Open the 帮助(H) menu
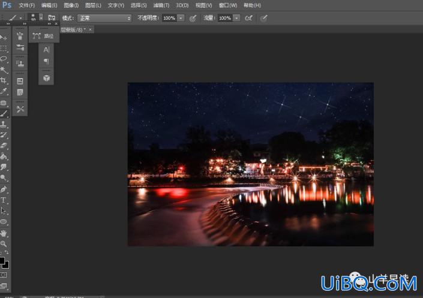The height and width of the screenshot is (298, 423). [252, 5]
